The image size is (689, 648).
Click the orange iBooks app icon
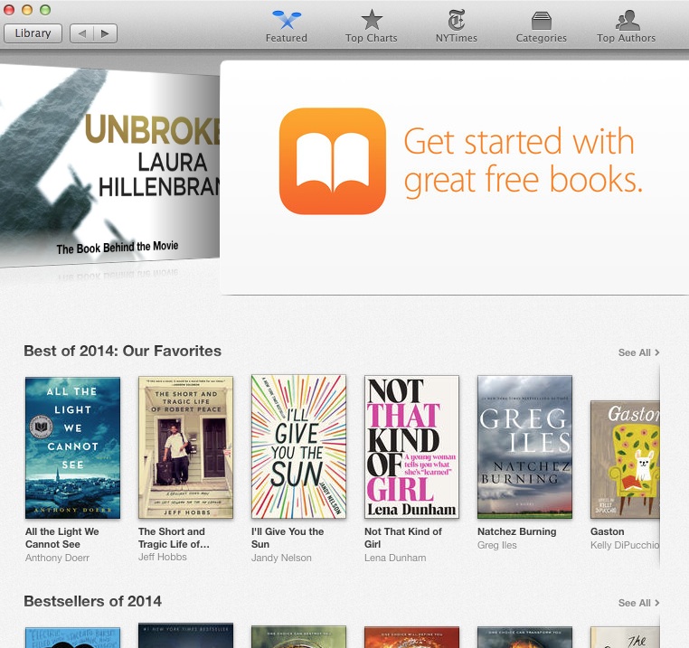tap(333, 161)
